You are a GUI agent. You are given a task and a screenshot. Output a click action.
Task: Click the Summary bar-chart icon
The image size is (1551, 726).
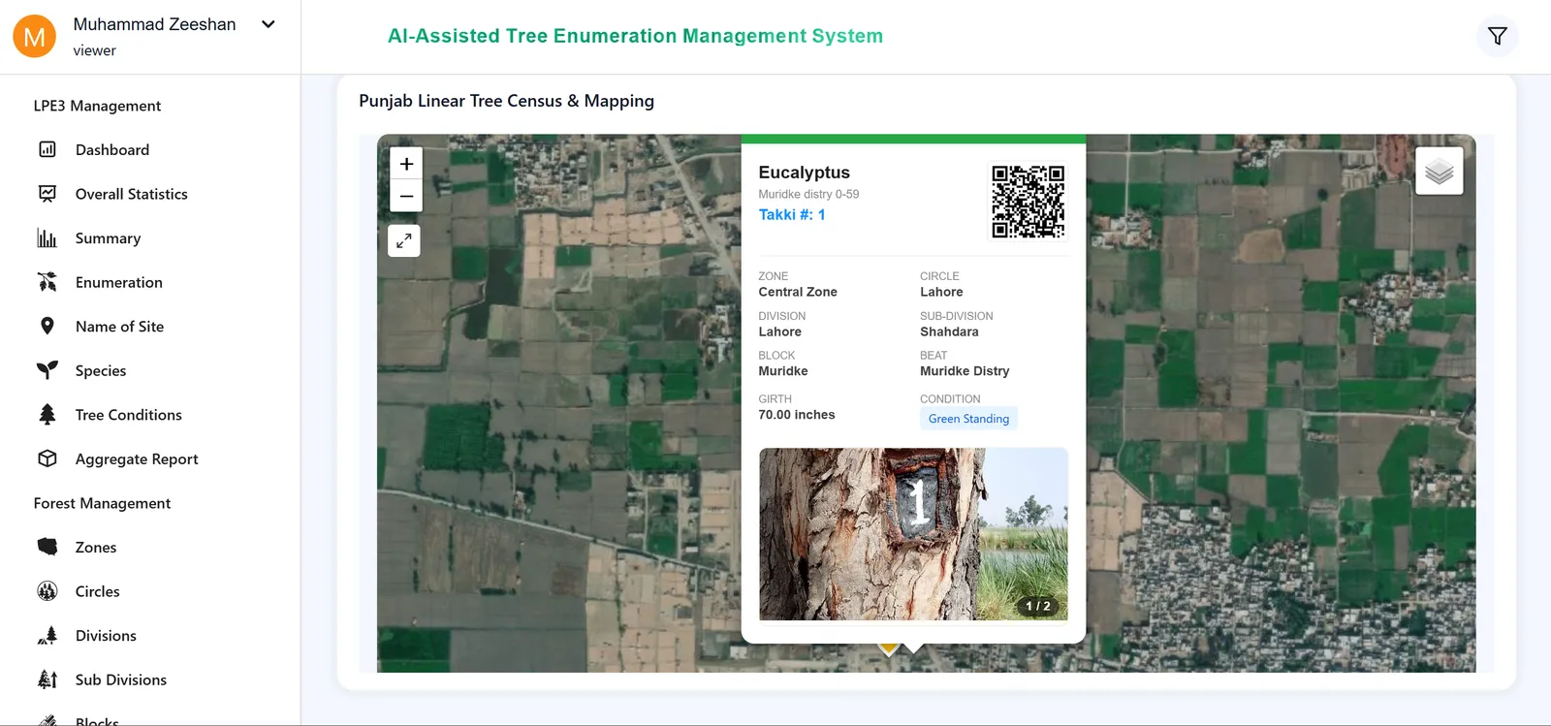(x=47, y=237)
